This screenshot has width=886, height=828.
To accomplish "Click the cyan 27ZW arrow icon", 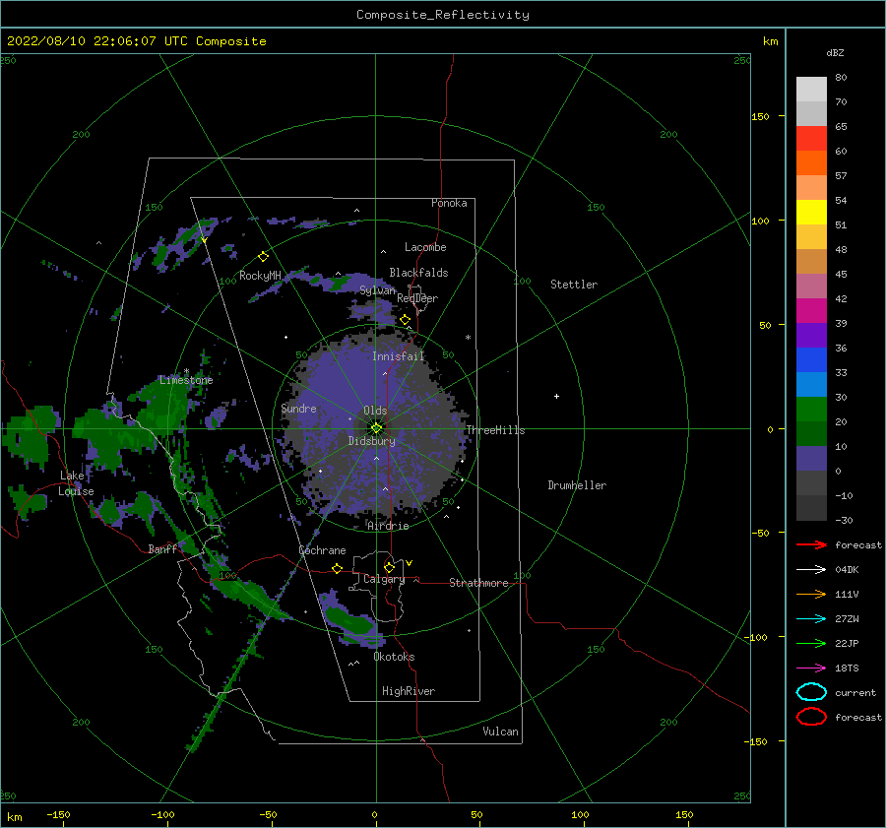I will [x=811, y=619].
